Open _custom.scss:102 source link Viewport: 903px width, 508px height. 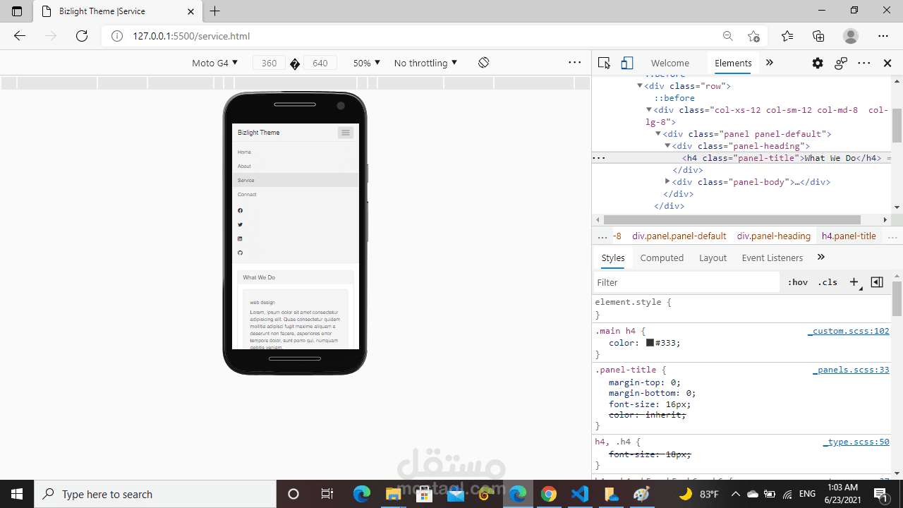coord(848,331)
